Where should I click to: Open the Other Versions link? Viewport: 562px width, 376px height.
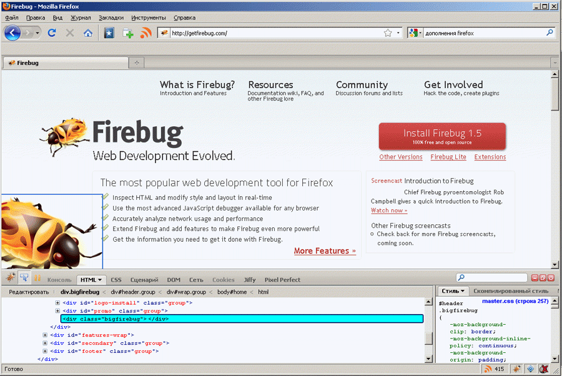tap(401, 157)
